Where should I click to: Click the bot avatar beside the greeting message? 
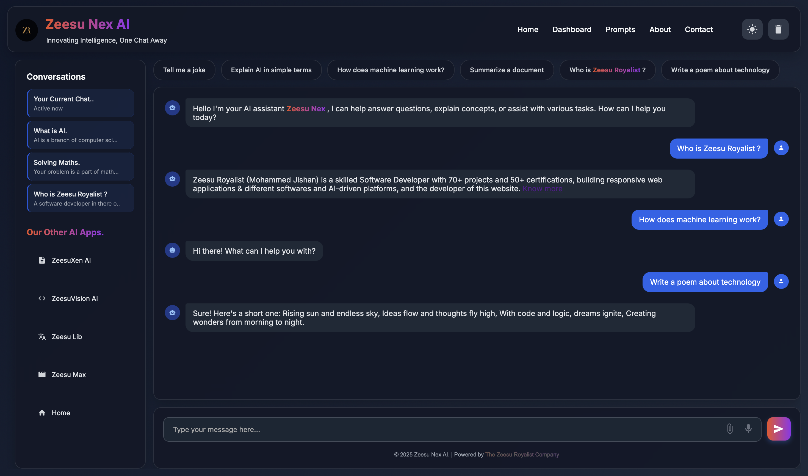(x=172, y=108)
